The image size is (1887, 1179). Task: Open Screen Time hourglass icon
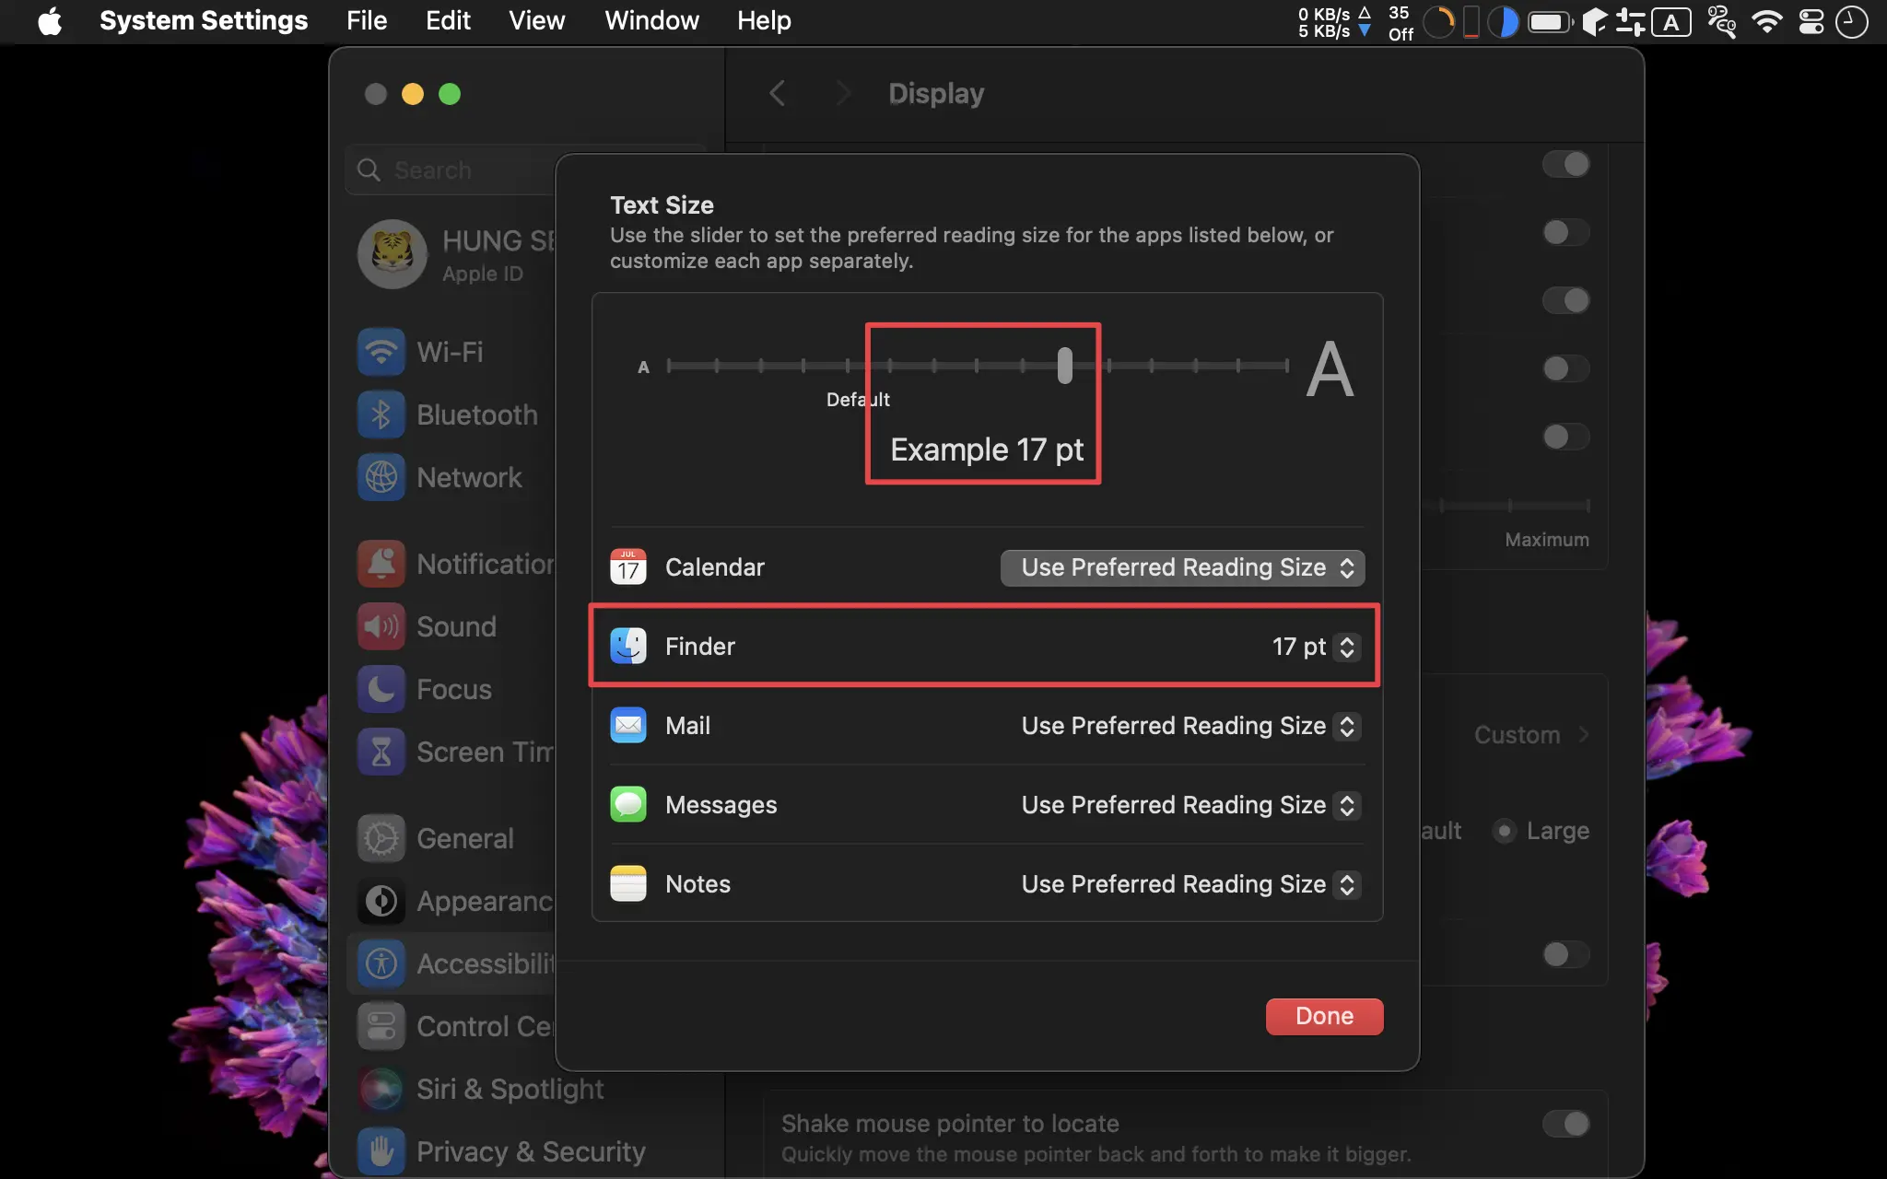381,752
